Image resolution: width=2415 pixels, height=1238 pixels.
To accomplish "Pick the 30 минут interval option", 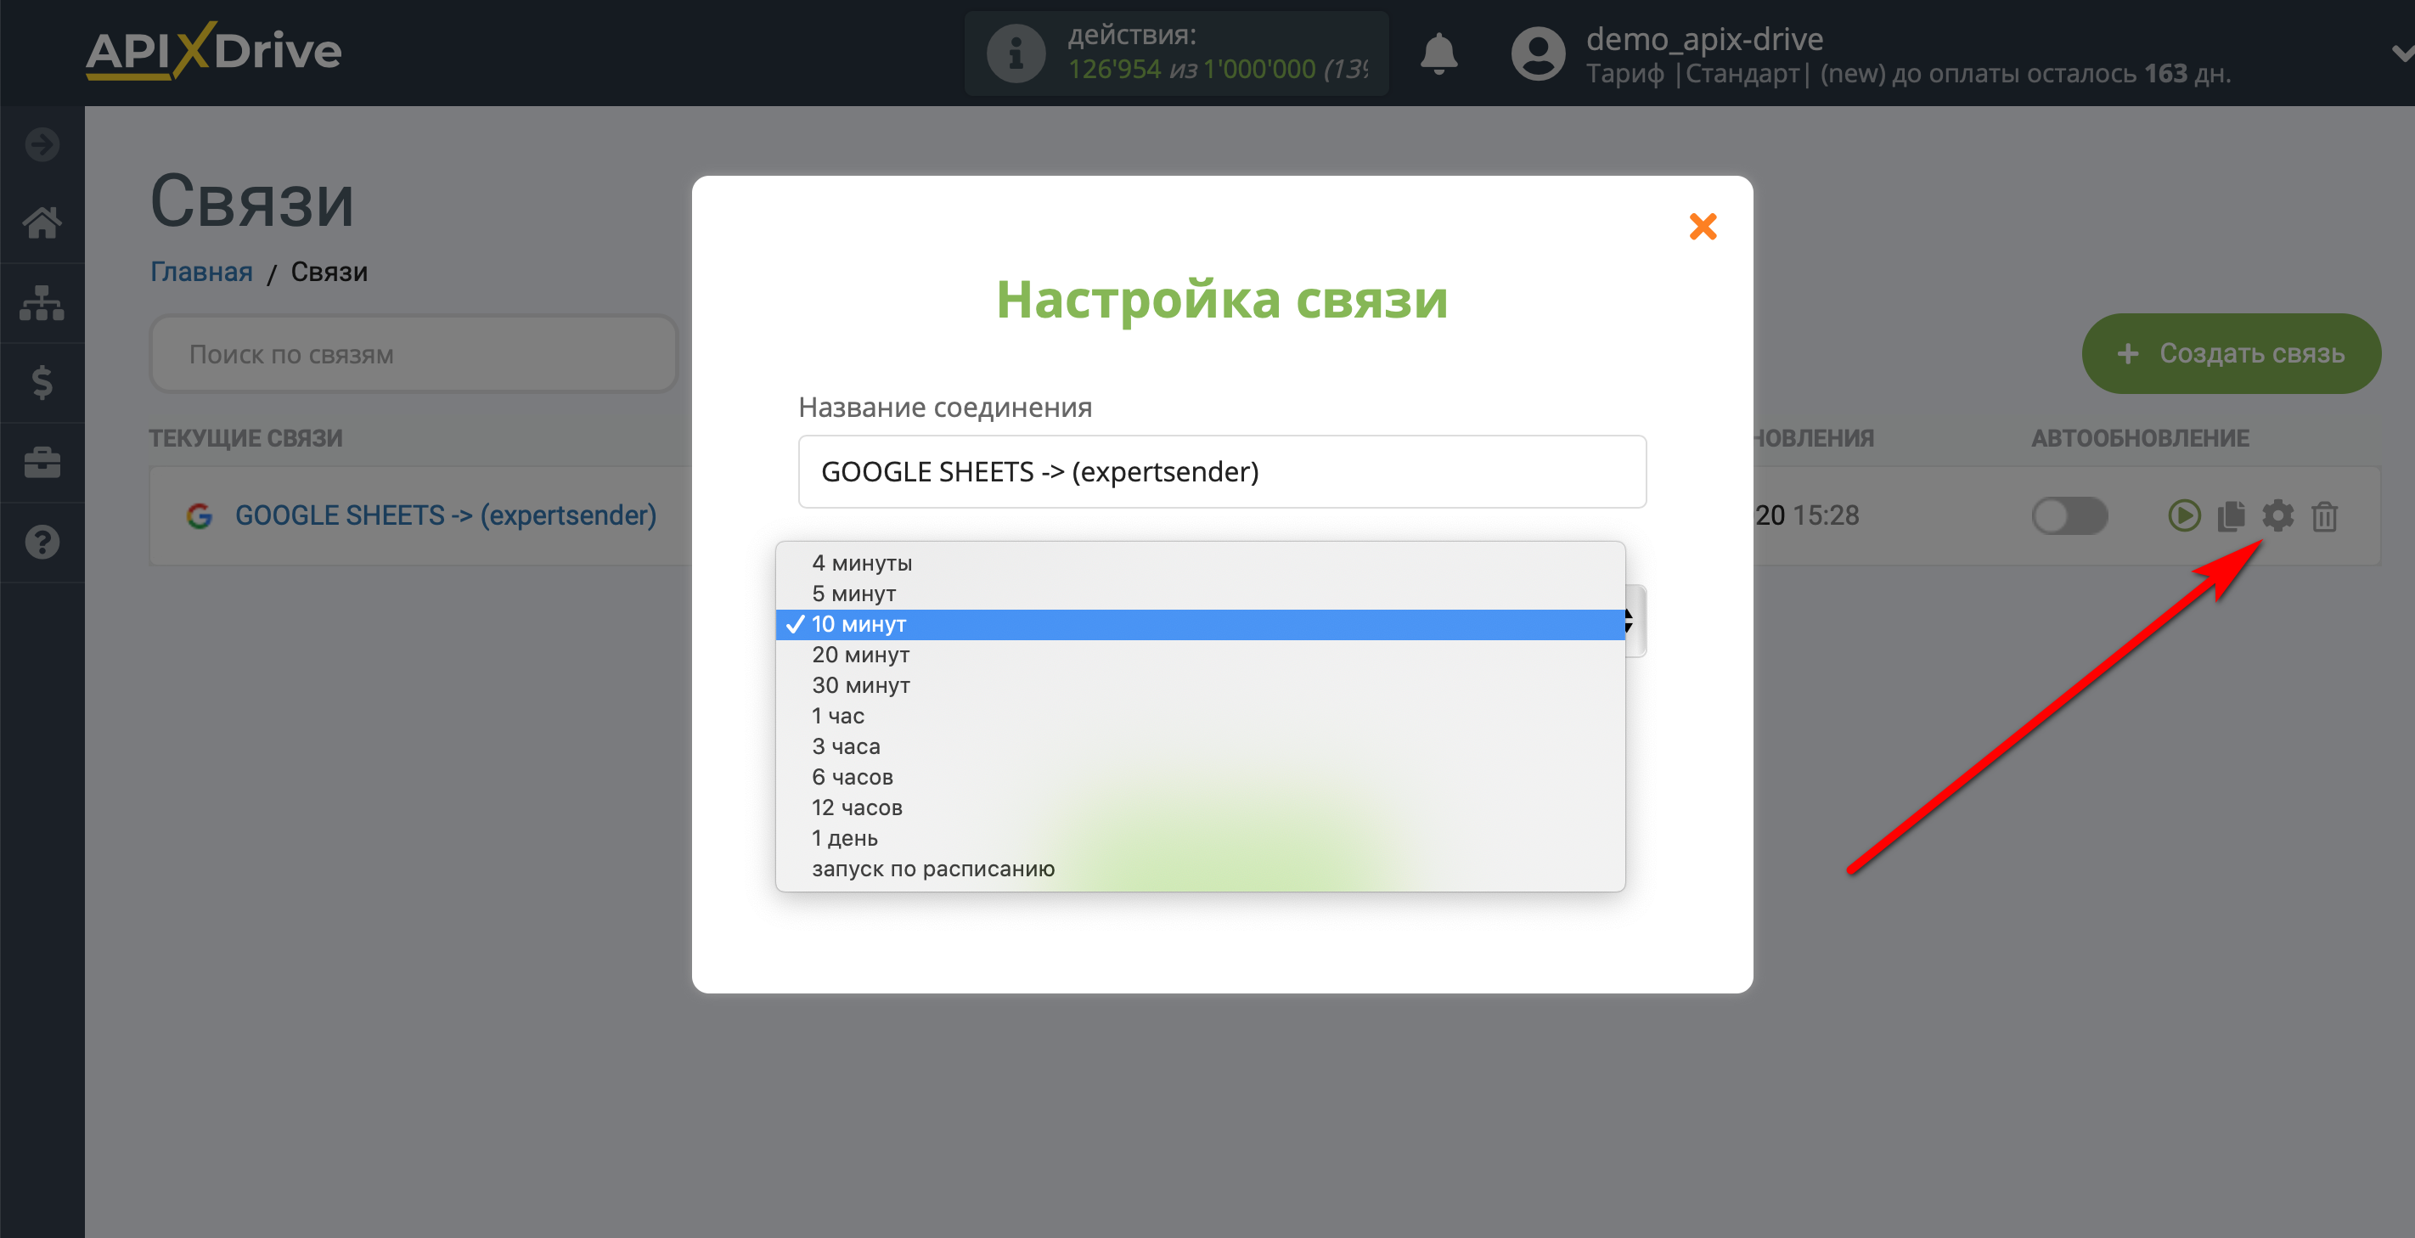I will pos(1200,685).
